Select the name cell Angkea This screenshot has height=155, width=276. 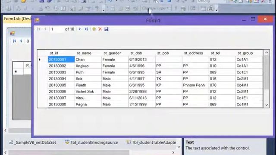(88, 66)
